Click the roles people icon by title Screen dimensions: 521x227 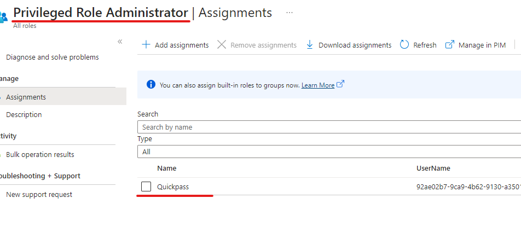(3, 16)
